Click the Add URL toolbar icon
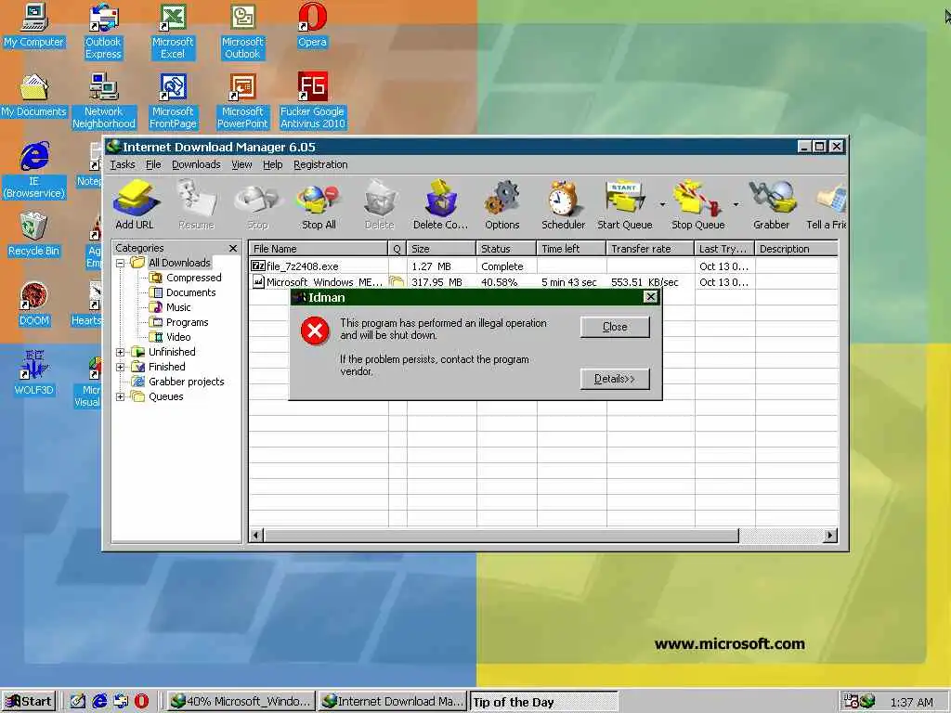Image resolution: width=951 pixels, height=713 pixels. [x=136, y=205]
